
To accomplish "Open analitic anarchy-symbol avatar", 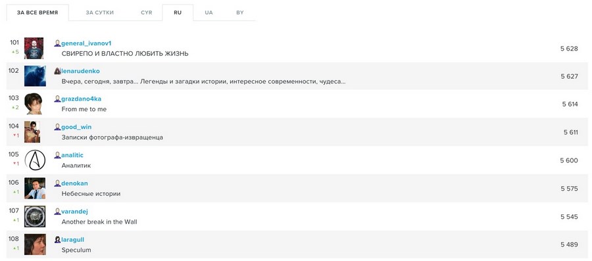I will (x=35, y=160).
